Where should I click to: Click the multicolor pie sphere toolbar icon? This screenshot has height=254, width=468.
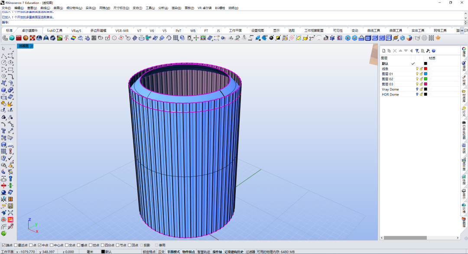coord(409,38)
